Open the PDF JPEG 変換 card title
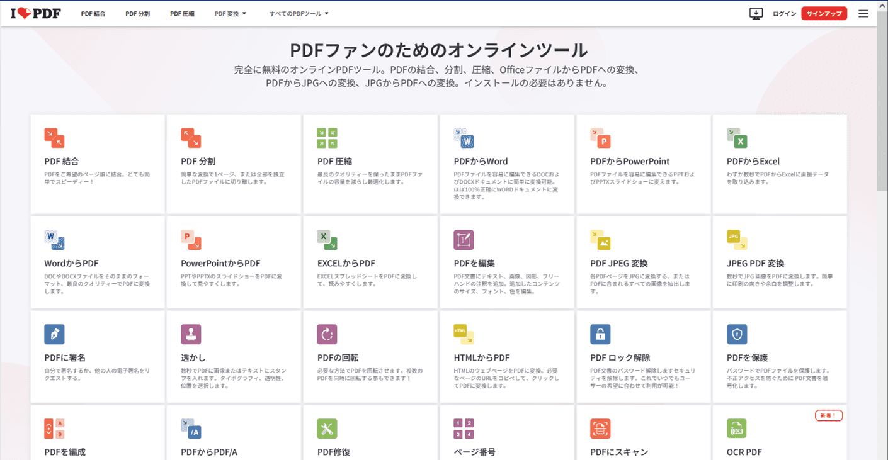The width and height of the screenshot is (888, 460). tap(619, 263)
